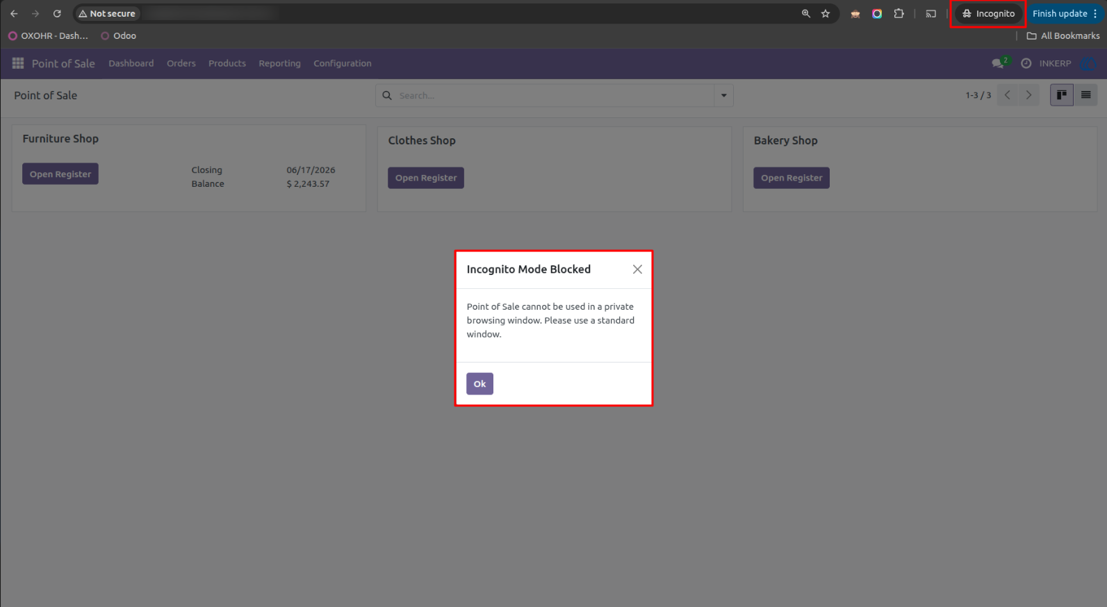Click Finish update button
The height and width of the screenshot is (607, 1107).
[1059, 13]
